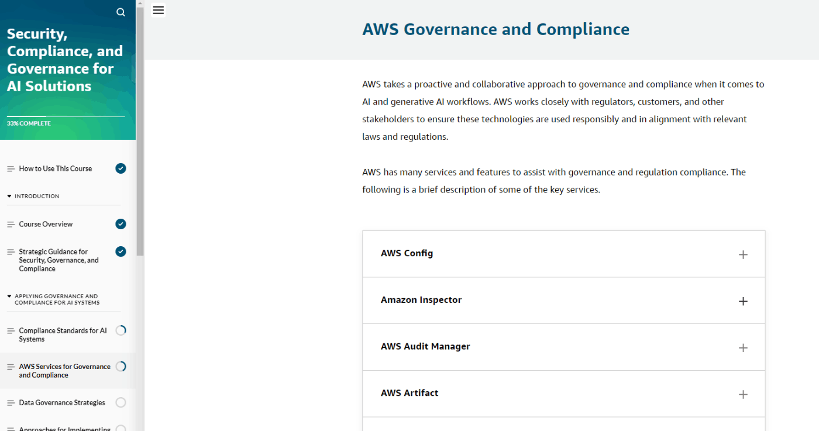Click the 33% COMPLETE label
The image size is (819, 431).
tap(29, 123)
